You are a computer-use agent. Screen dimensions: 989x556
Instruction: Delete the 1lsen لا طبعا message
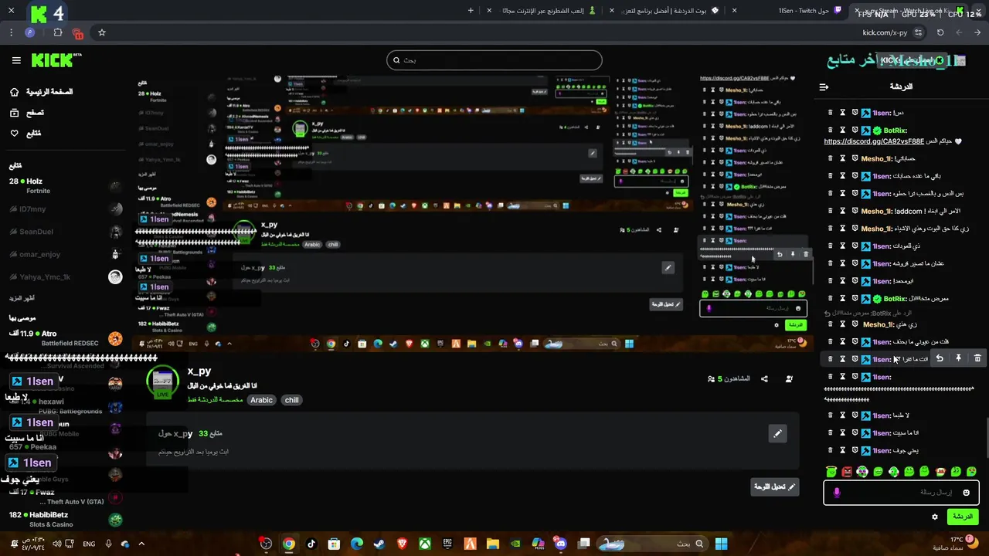click(x=831, y=415)
